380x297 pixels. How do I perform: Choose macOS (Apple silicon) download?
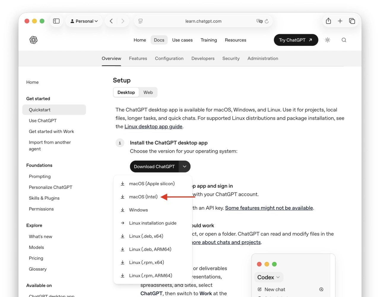[153, 184]
